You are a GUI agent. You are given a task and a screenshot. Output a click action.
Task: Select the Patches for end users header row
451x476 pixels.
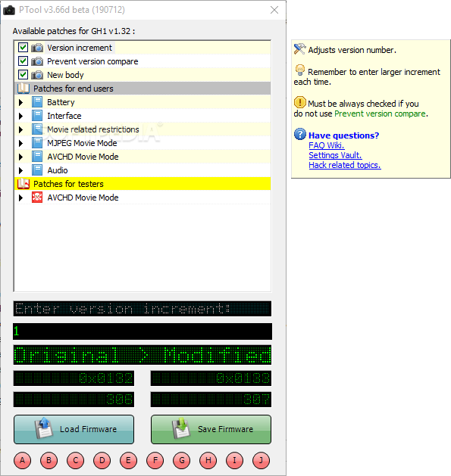[x=143, y=89]
